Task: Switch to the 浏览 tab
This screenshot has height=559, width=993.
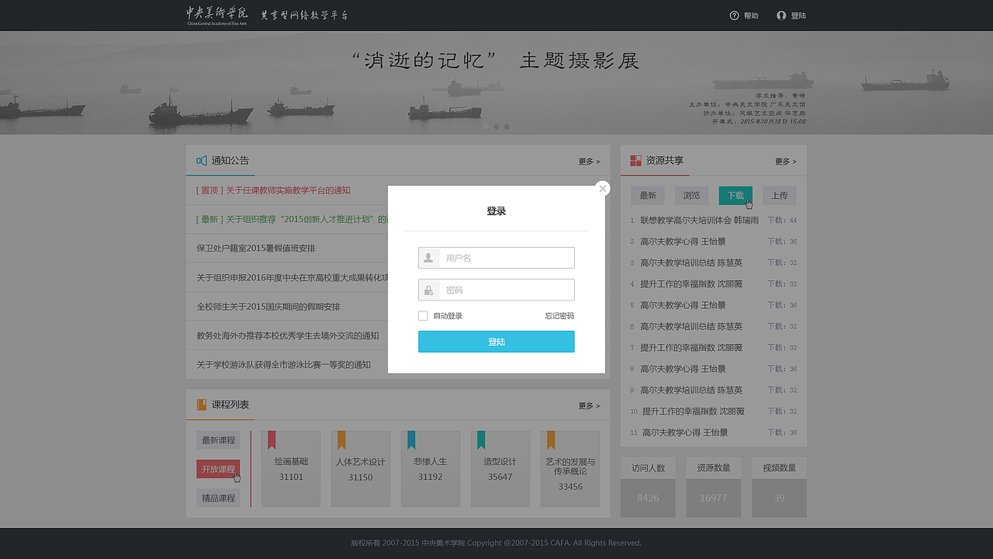Action: pos(691,195)
